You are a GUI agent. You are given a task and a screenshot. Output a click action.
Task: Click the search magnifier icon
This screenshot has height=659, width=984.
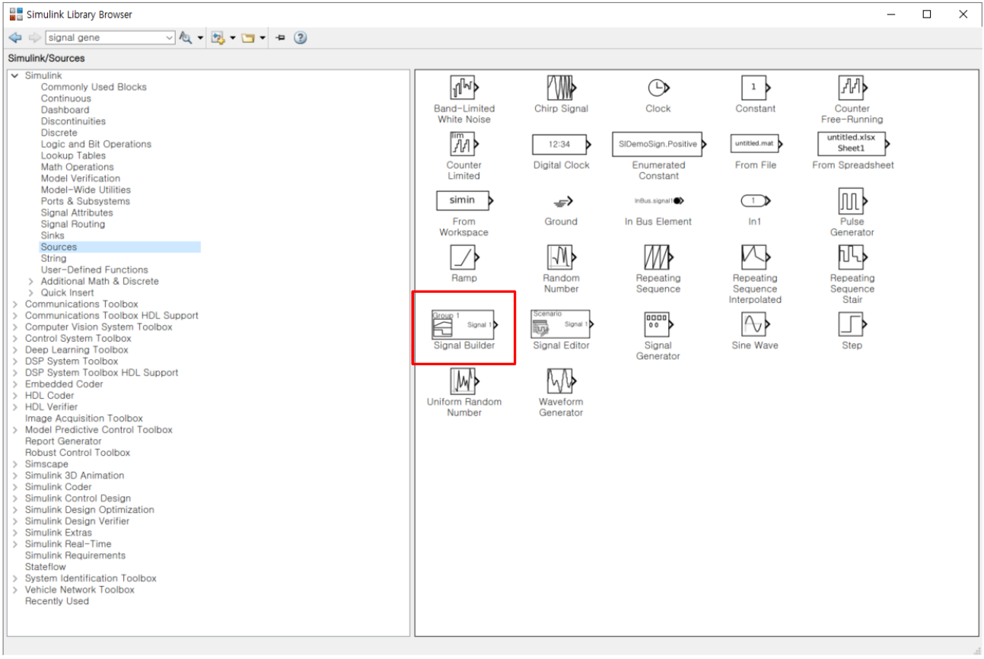tap(185, 37)
